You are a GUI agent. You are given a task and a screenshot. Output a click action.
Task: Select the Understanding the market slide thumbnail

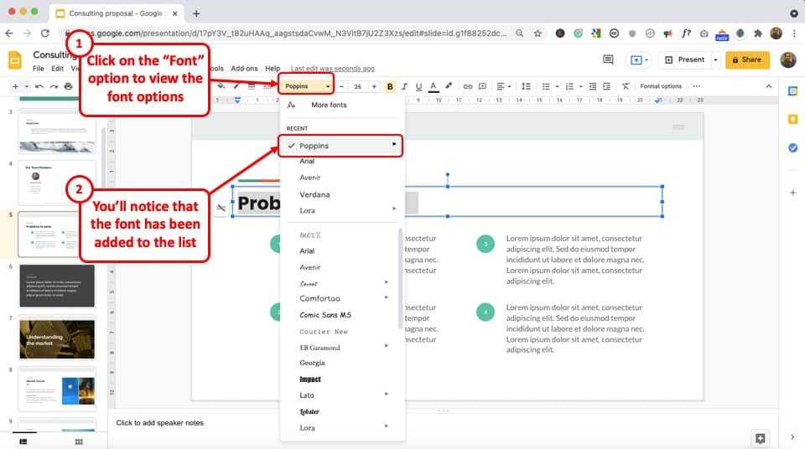56,338
